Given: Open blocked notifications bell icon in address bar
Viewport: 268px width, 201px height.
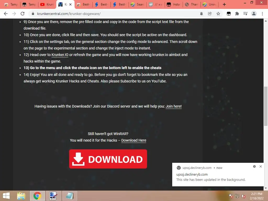Looking at the screenshot, I should (x=202, y=14).
